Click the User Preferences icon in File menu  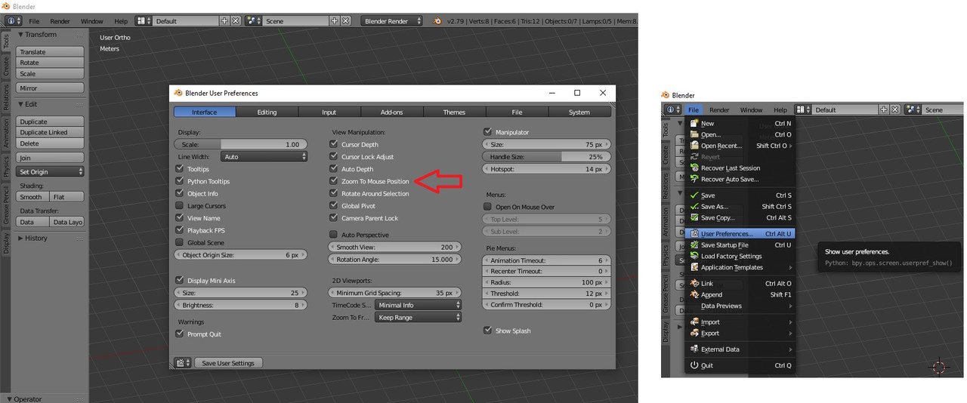click(x=695, y=234)
